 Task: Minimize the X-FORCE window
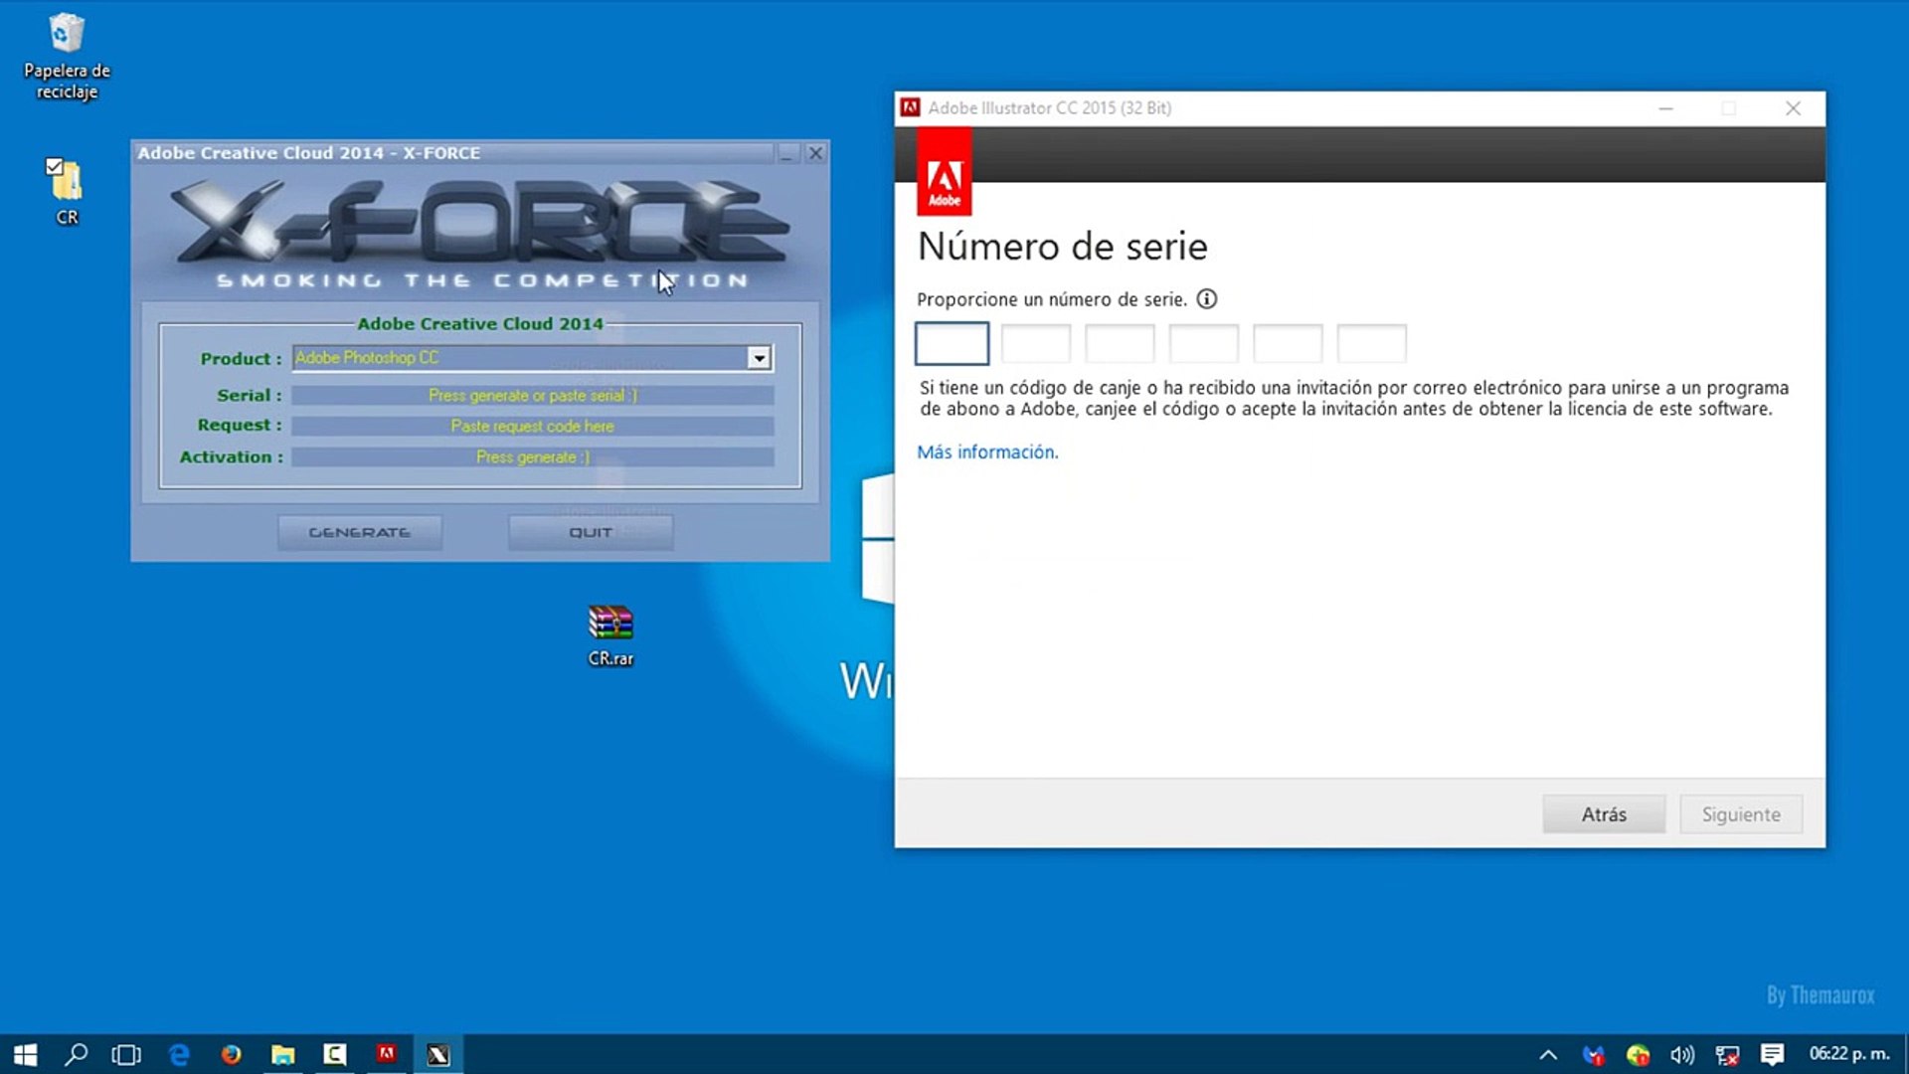point(786,153)
